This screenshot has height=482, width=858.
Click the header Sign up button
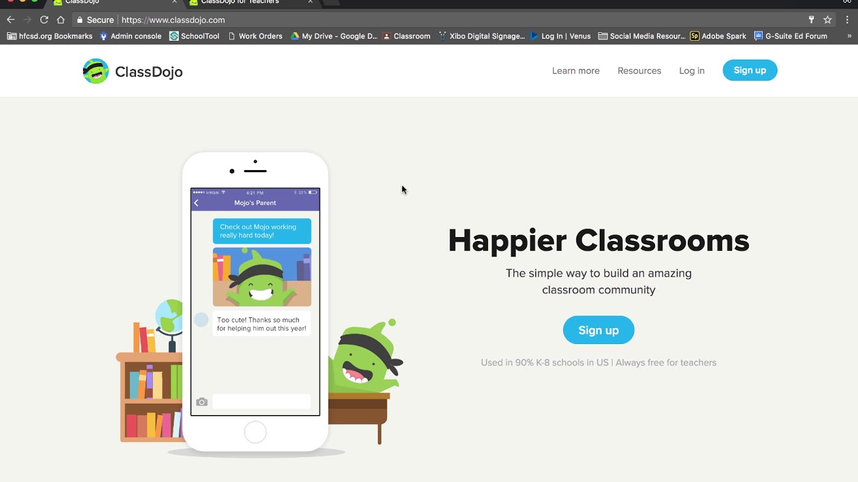[x=750, y=70]
